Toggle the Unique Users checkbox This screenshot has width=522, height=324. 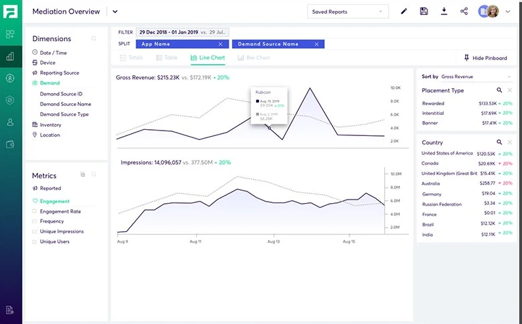tap(34, 241)
